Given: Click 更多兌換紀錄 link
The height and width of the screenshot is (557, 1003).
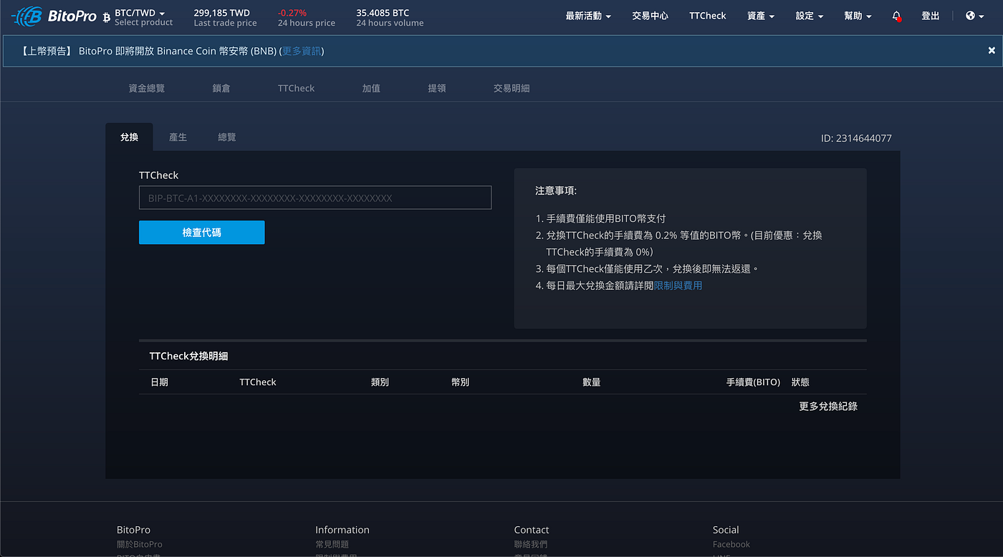Looking at the screenshot, I should pyautogui.click(x=828, y=406).
